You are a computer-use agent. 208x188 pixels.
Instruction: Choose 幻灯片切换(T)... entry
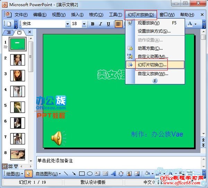point(155,65)
